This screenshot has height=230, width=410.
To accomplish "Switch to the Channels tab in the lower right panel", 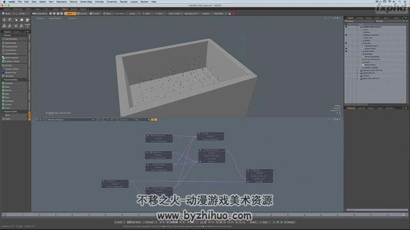I will pos(361,108).
